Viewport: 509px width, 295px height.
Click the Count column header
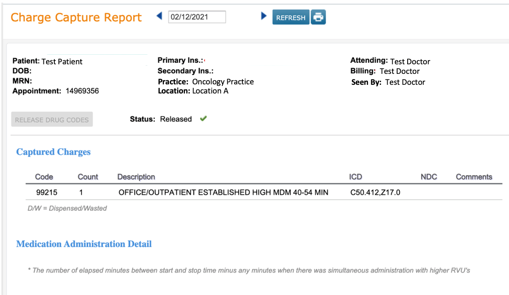tap(88, 177)
